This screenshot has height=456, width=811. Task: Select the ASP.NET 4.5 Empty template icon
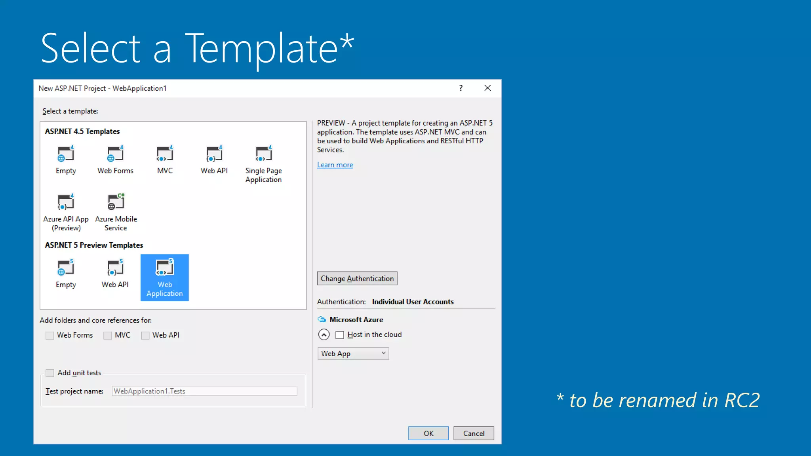tap(66, 154)
